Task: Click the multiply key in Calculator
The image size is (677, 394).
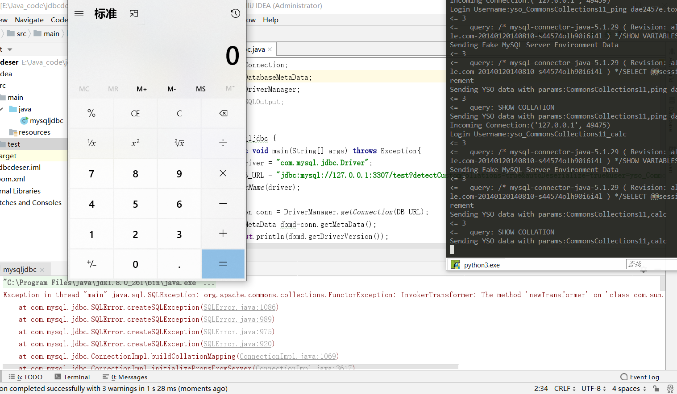Action: [x=223, y=173]
